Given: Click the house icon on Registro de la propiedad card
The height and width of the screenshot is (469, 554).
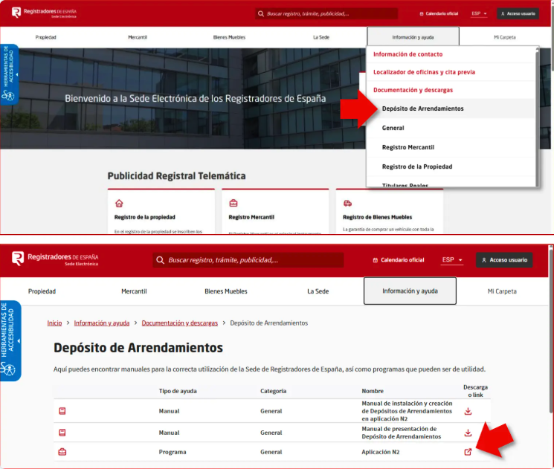Looking at the screenshot, I should point(119,203).
